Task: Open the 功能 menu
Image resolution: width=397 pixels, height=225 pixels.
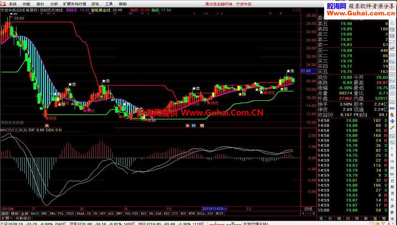Action: (x=26, y=4)
